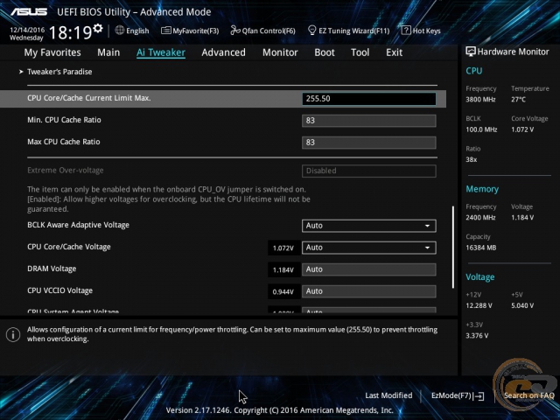Screen dimensions: 560x420
Task: Go to the Monitor tab
Action: click(x=280, y=52)
